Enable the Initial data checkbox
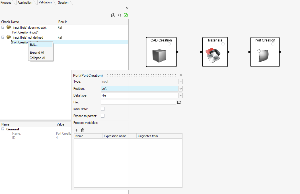The image size is (300, 194). (103, 109)
